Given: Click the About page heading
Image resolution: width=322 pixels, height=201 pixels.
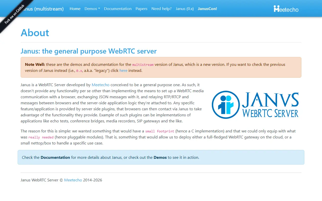Looking at the screenshot, I should (35, 33).
